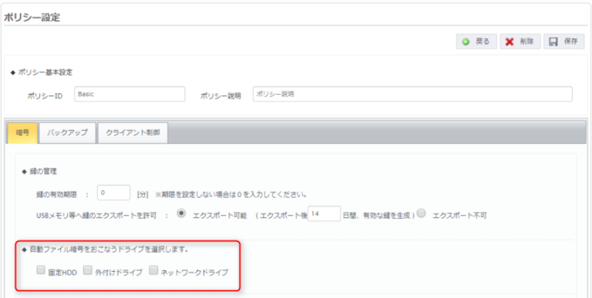
Task: Click the export days field showing 14
Action: pyautogui.click(x=325, y=213)
